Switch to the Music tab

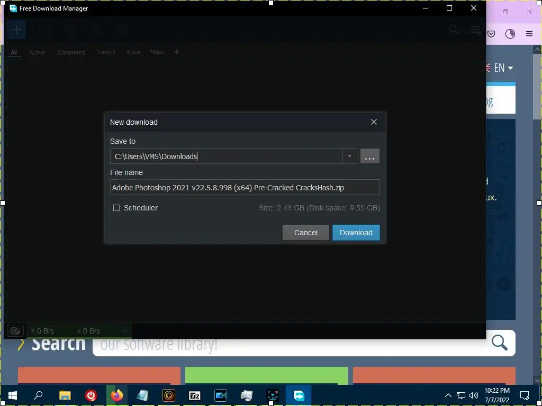tap(157, 52)
